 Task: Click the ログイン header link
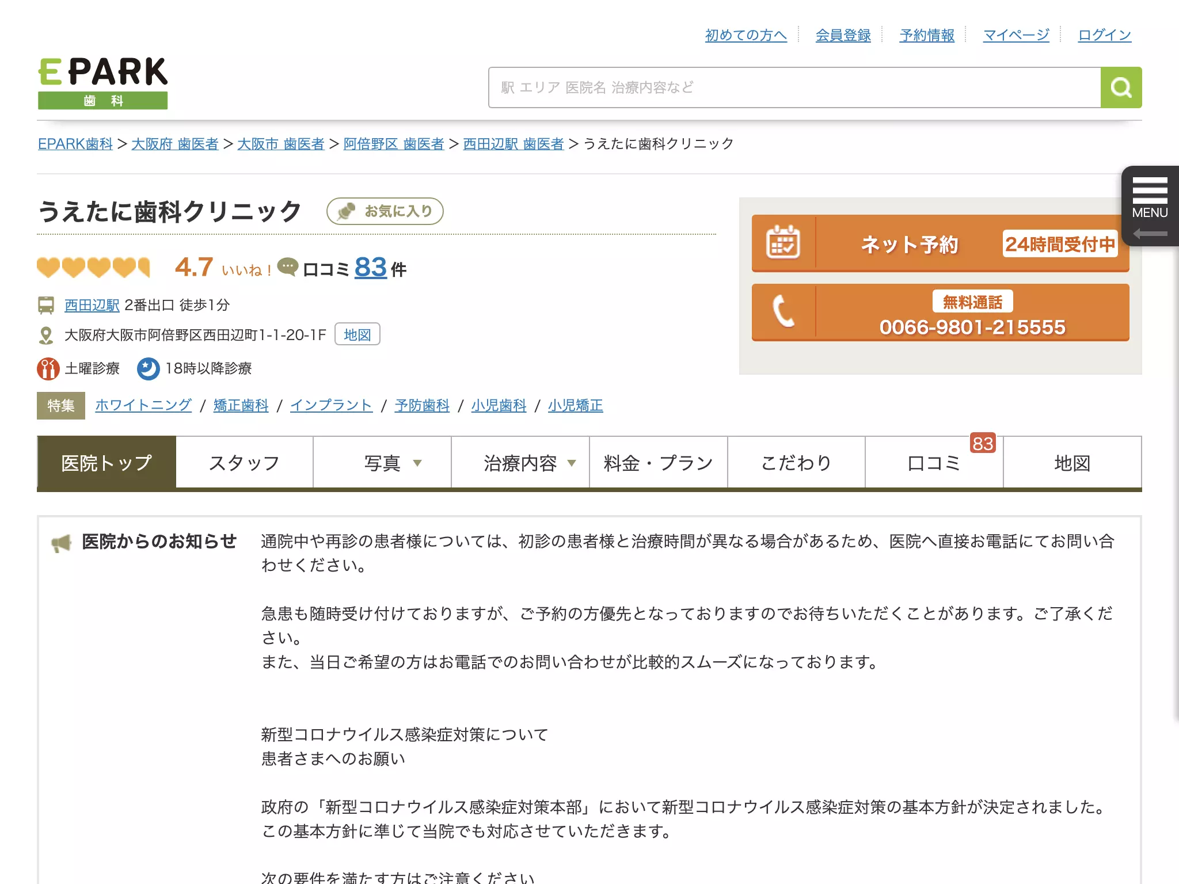click(x=1105, y=35)
